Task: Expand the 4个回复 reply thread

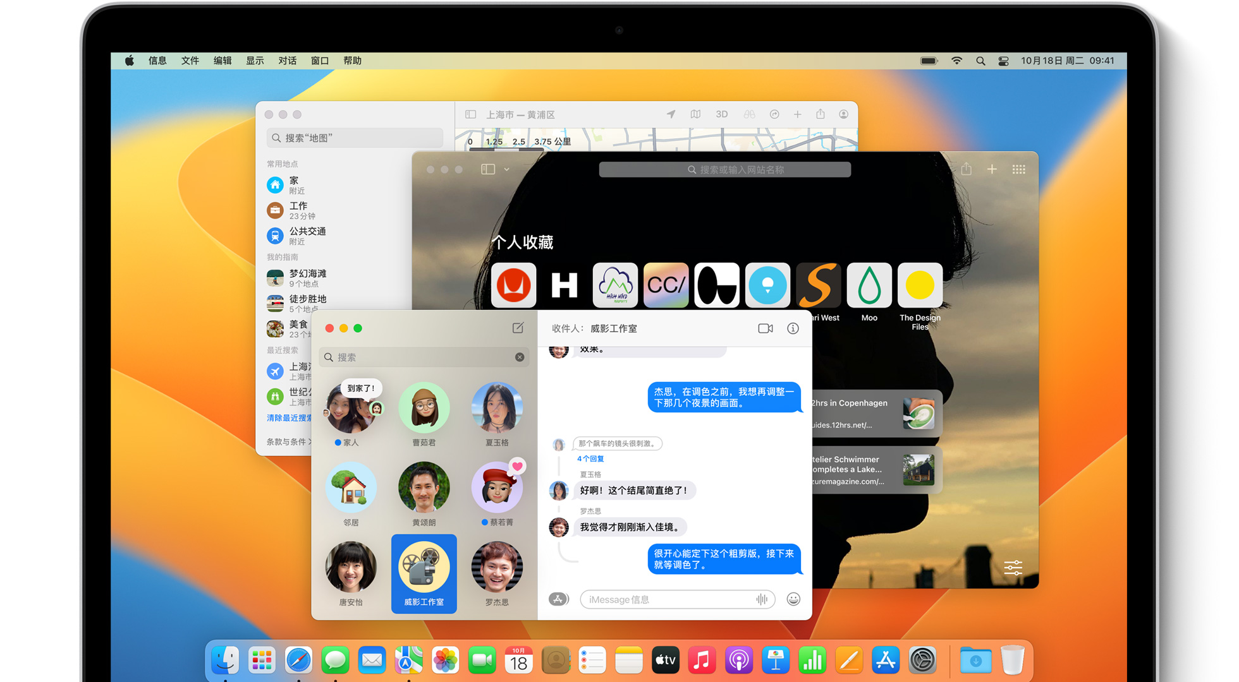Action: pos(590,458)
